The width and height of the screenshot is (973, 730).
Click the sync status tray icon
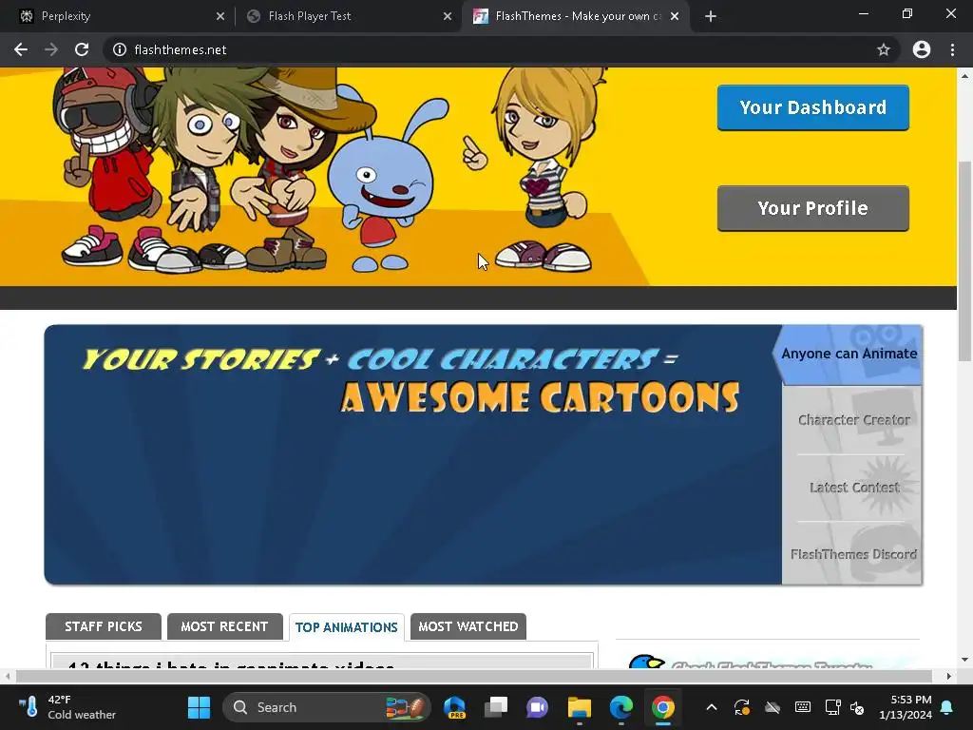pos(741,707)
